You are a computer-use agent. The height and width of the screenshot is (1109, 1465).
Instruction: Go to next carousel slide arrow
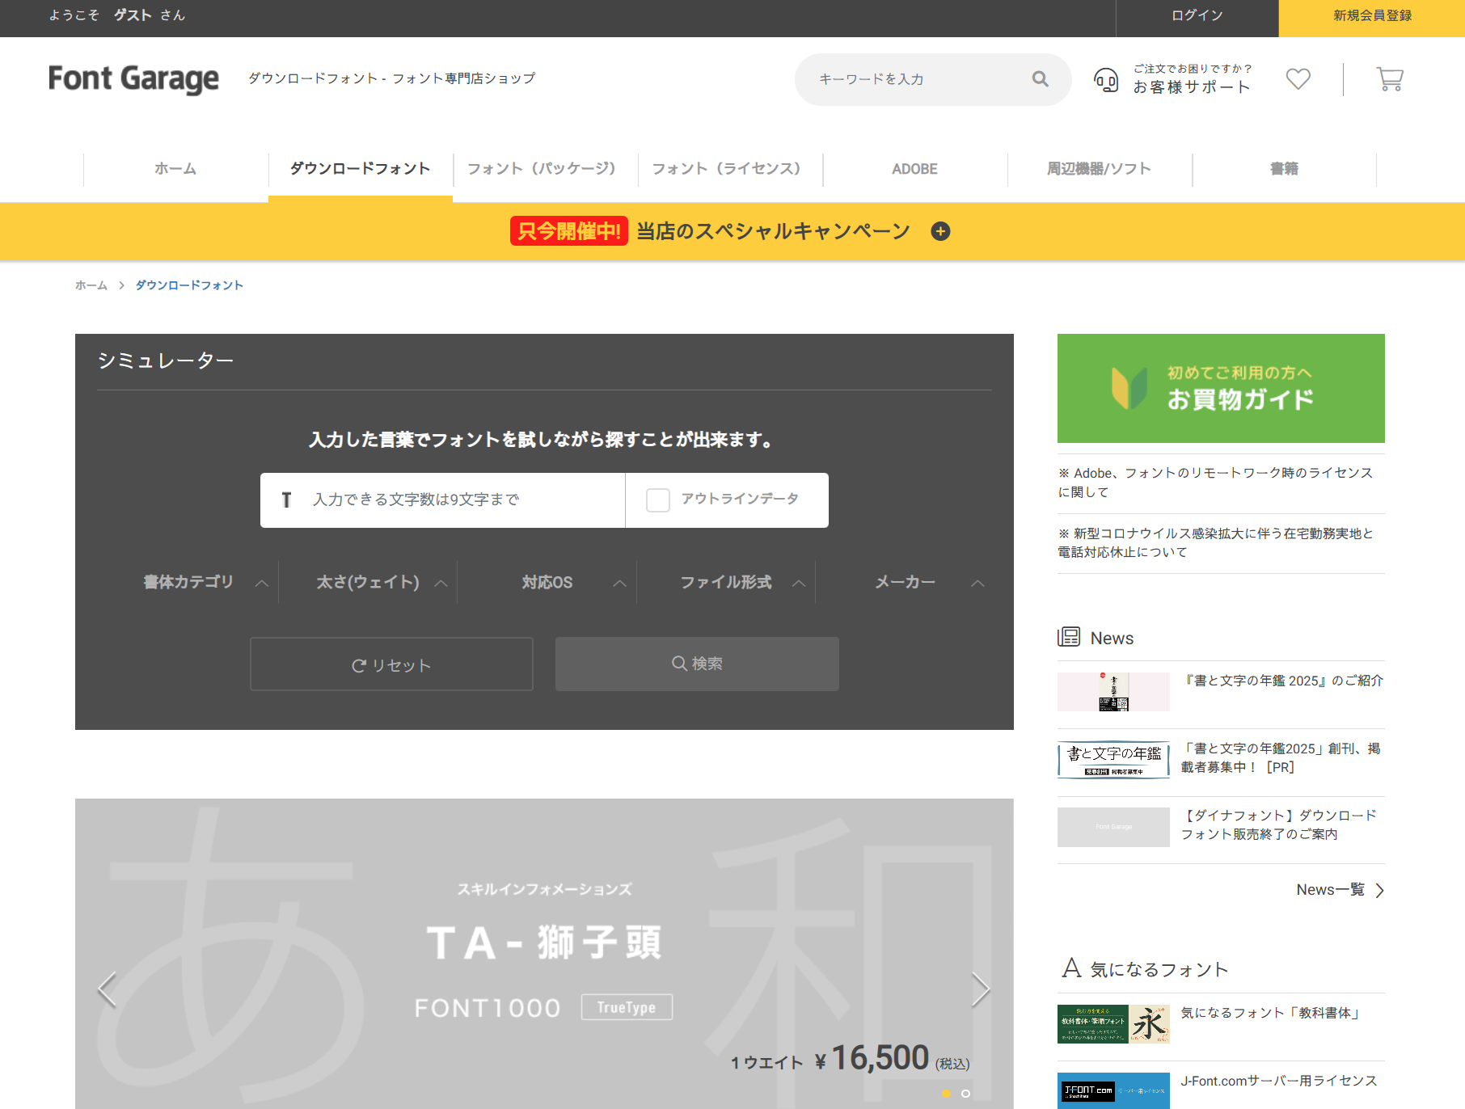[980, 989]
